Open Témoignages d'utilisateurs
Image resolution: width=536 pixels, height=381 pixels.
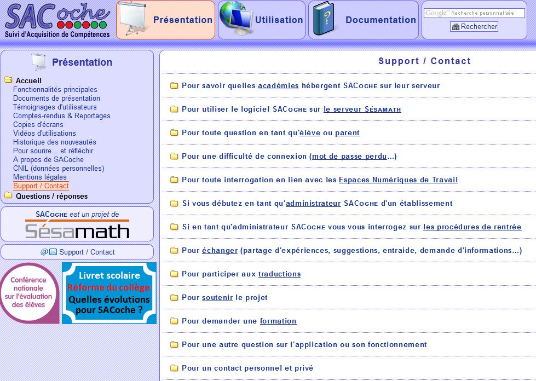55,107
